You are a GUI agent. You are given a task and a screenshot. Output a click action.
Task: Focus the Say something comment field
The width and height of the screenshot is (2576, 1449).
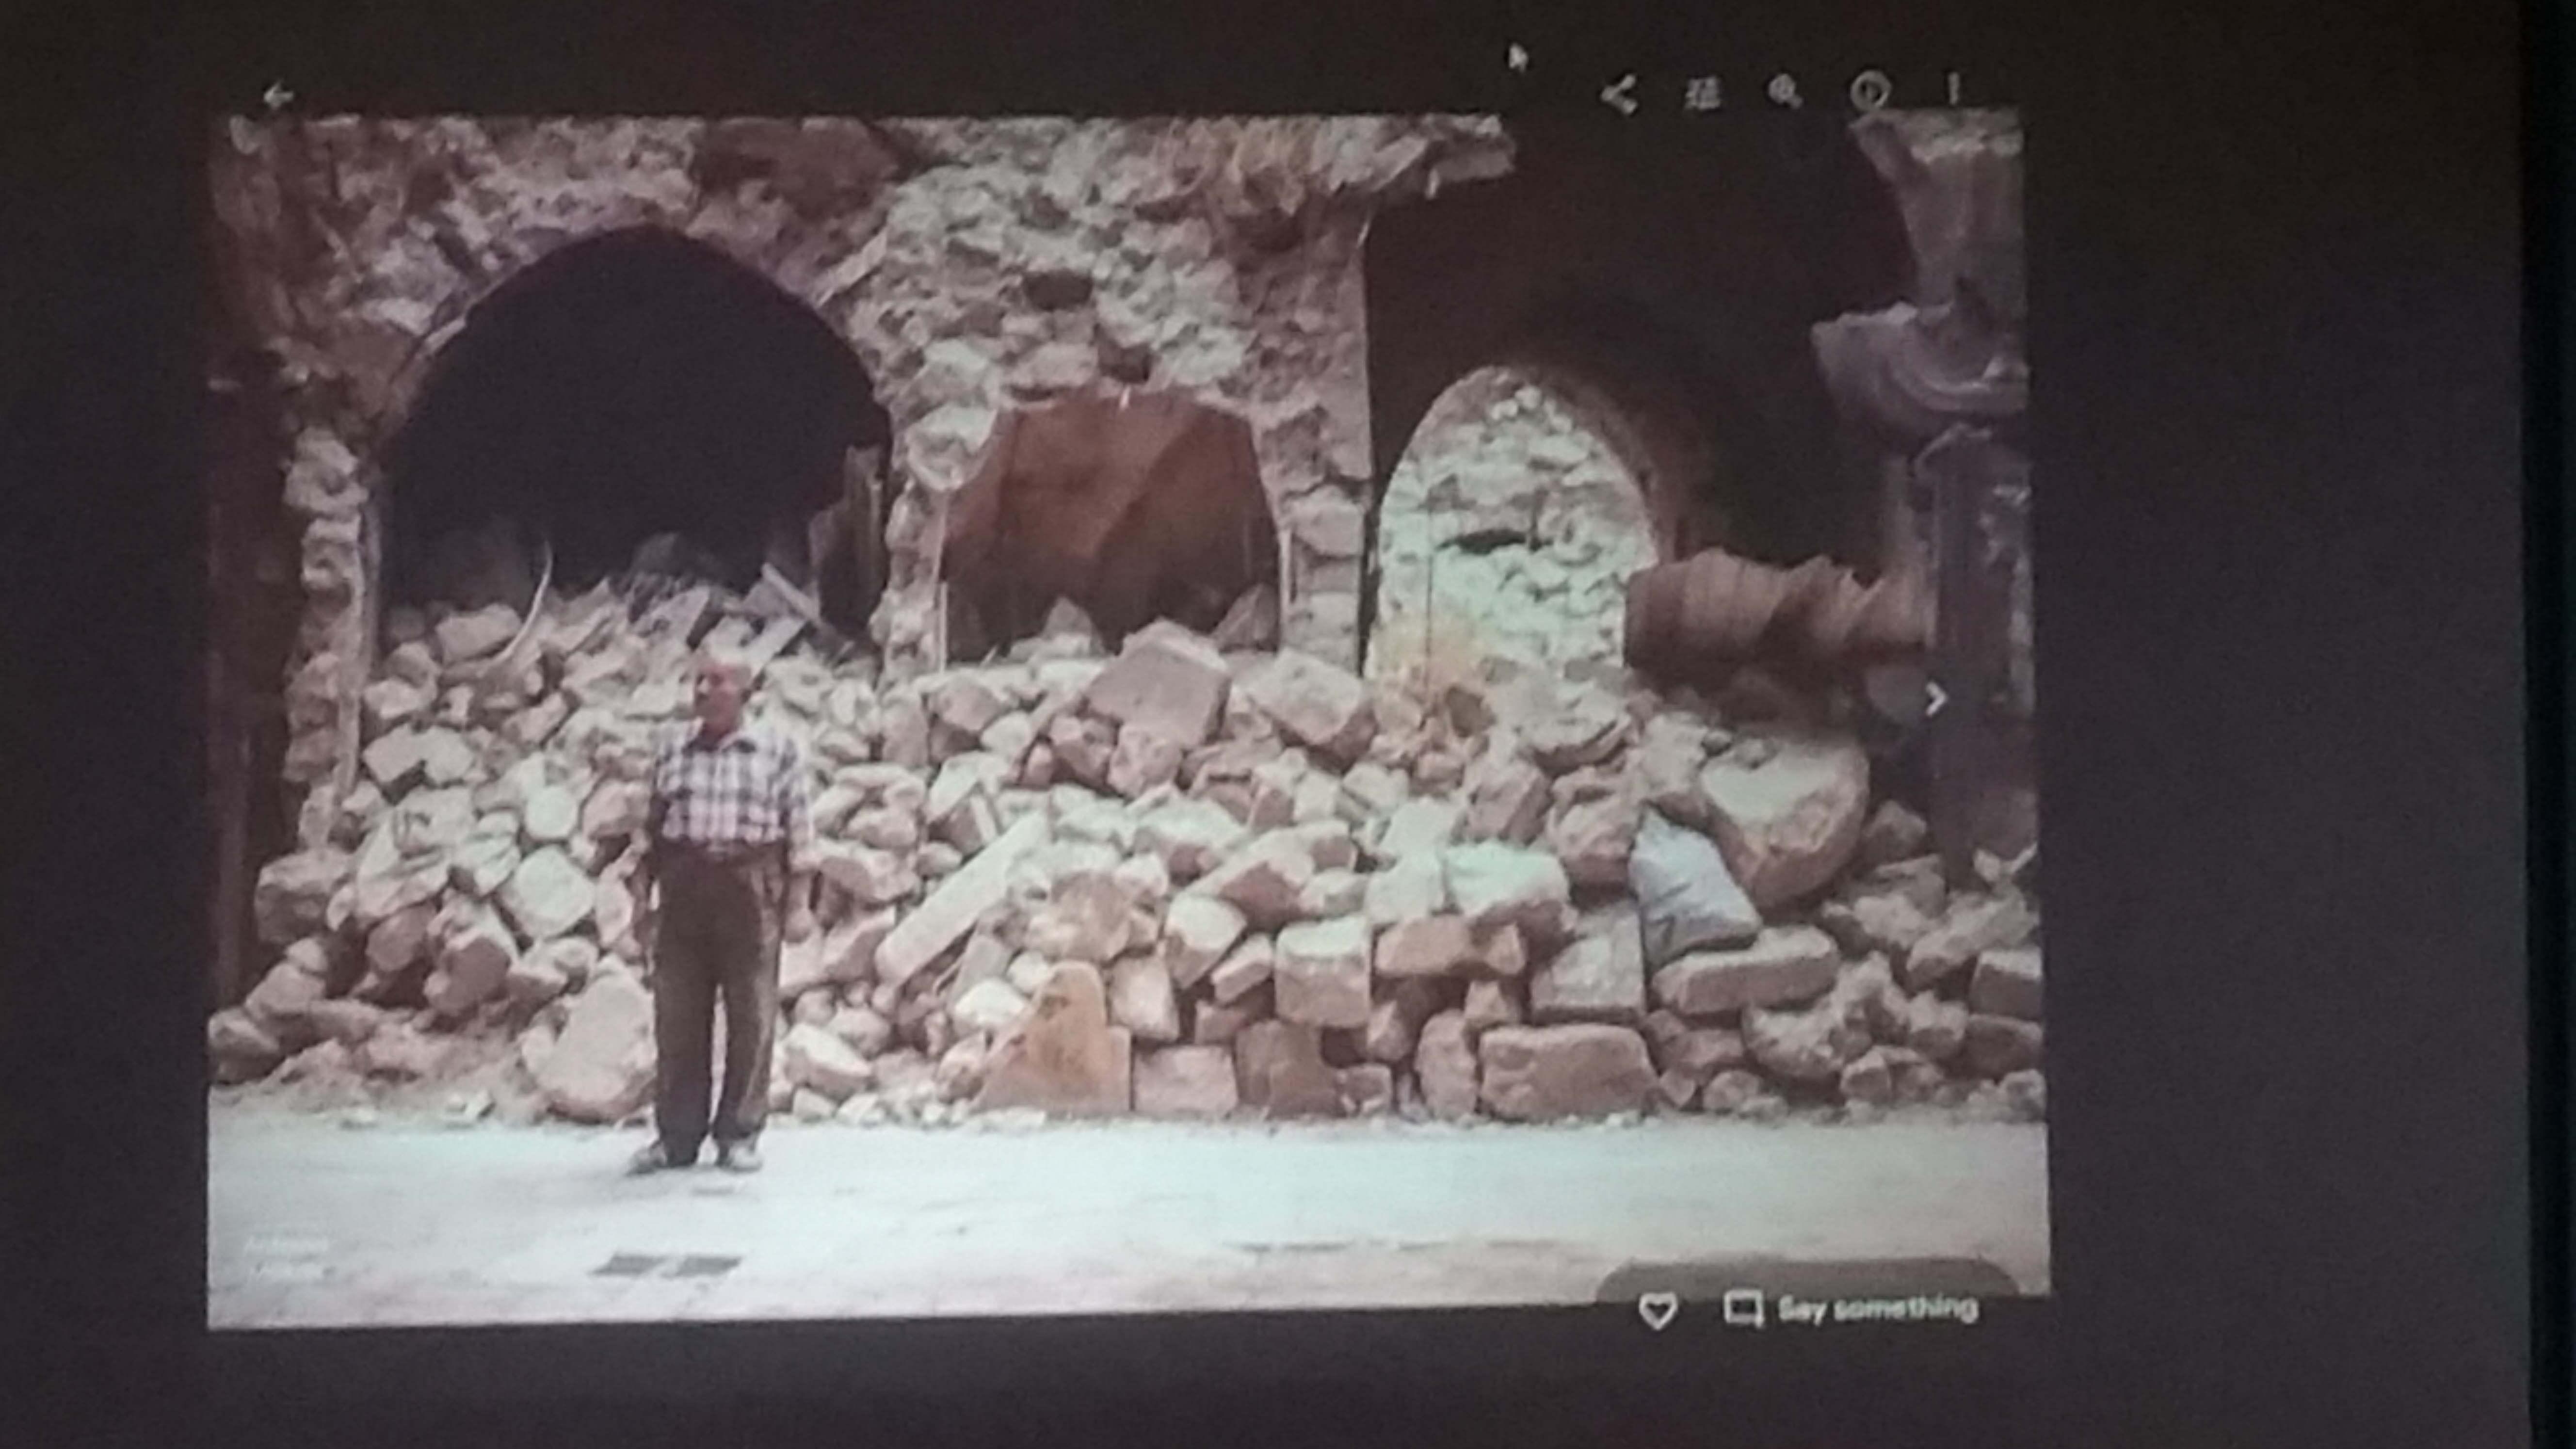(1877, 1308)
